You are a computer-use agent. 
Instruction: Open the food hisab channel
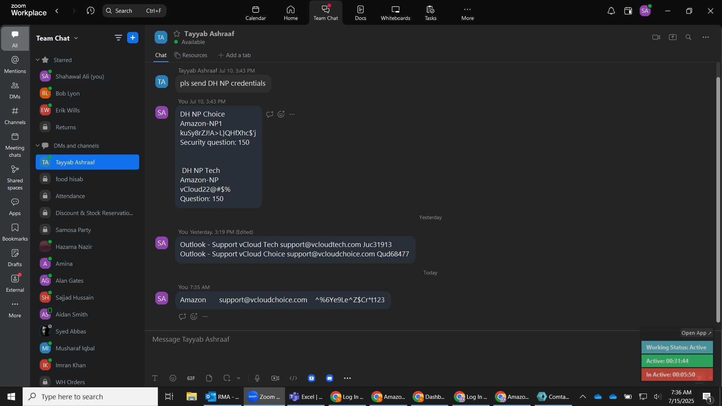click(87, 179)
